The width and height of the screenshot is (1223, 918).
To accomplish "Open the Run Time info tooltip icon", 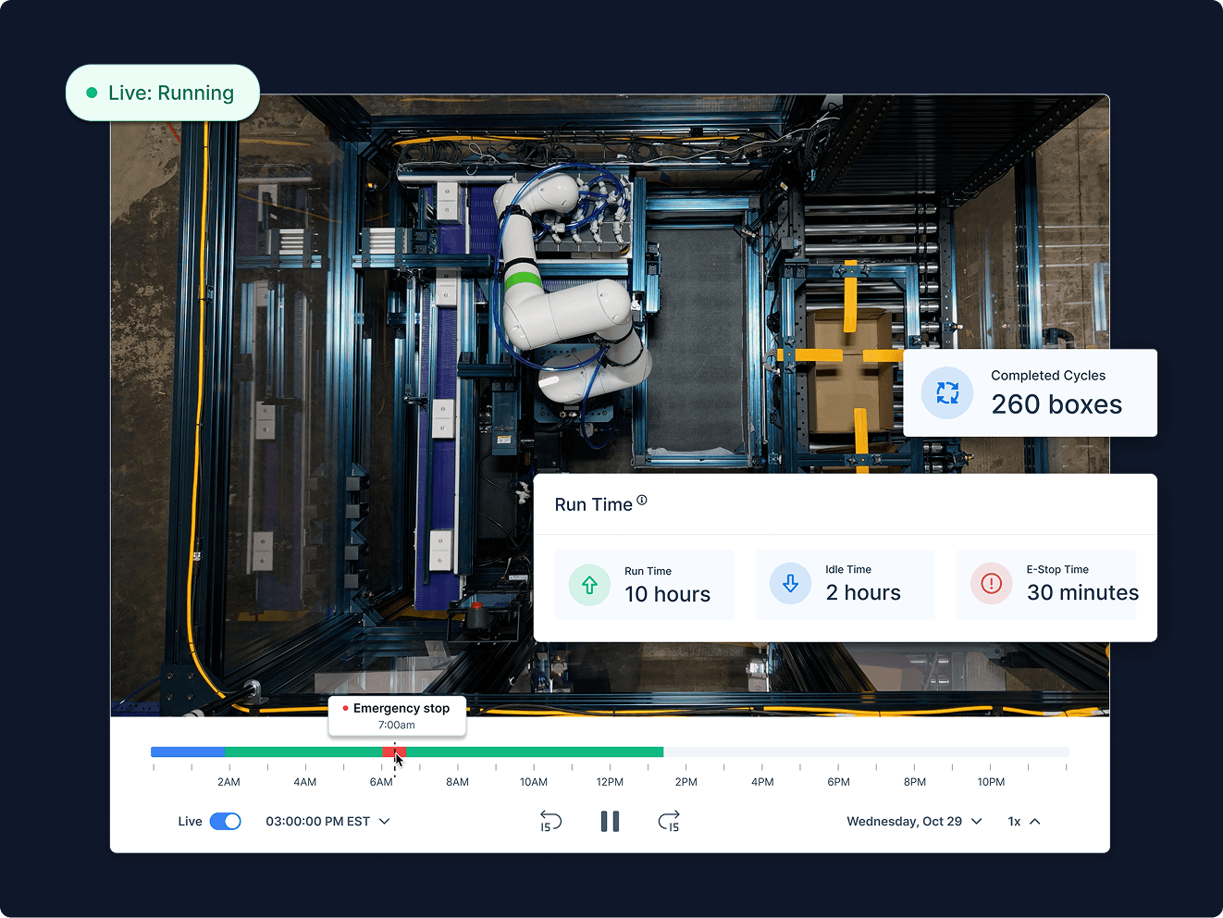I will click(x=642, y=501).
